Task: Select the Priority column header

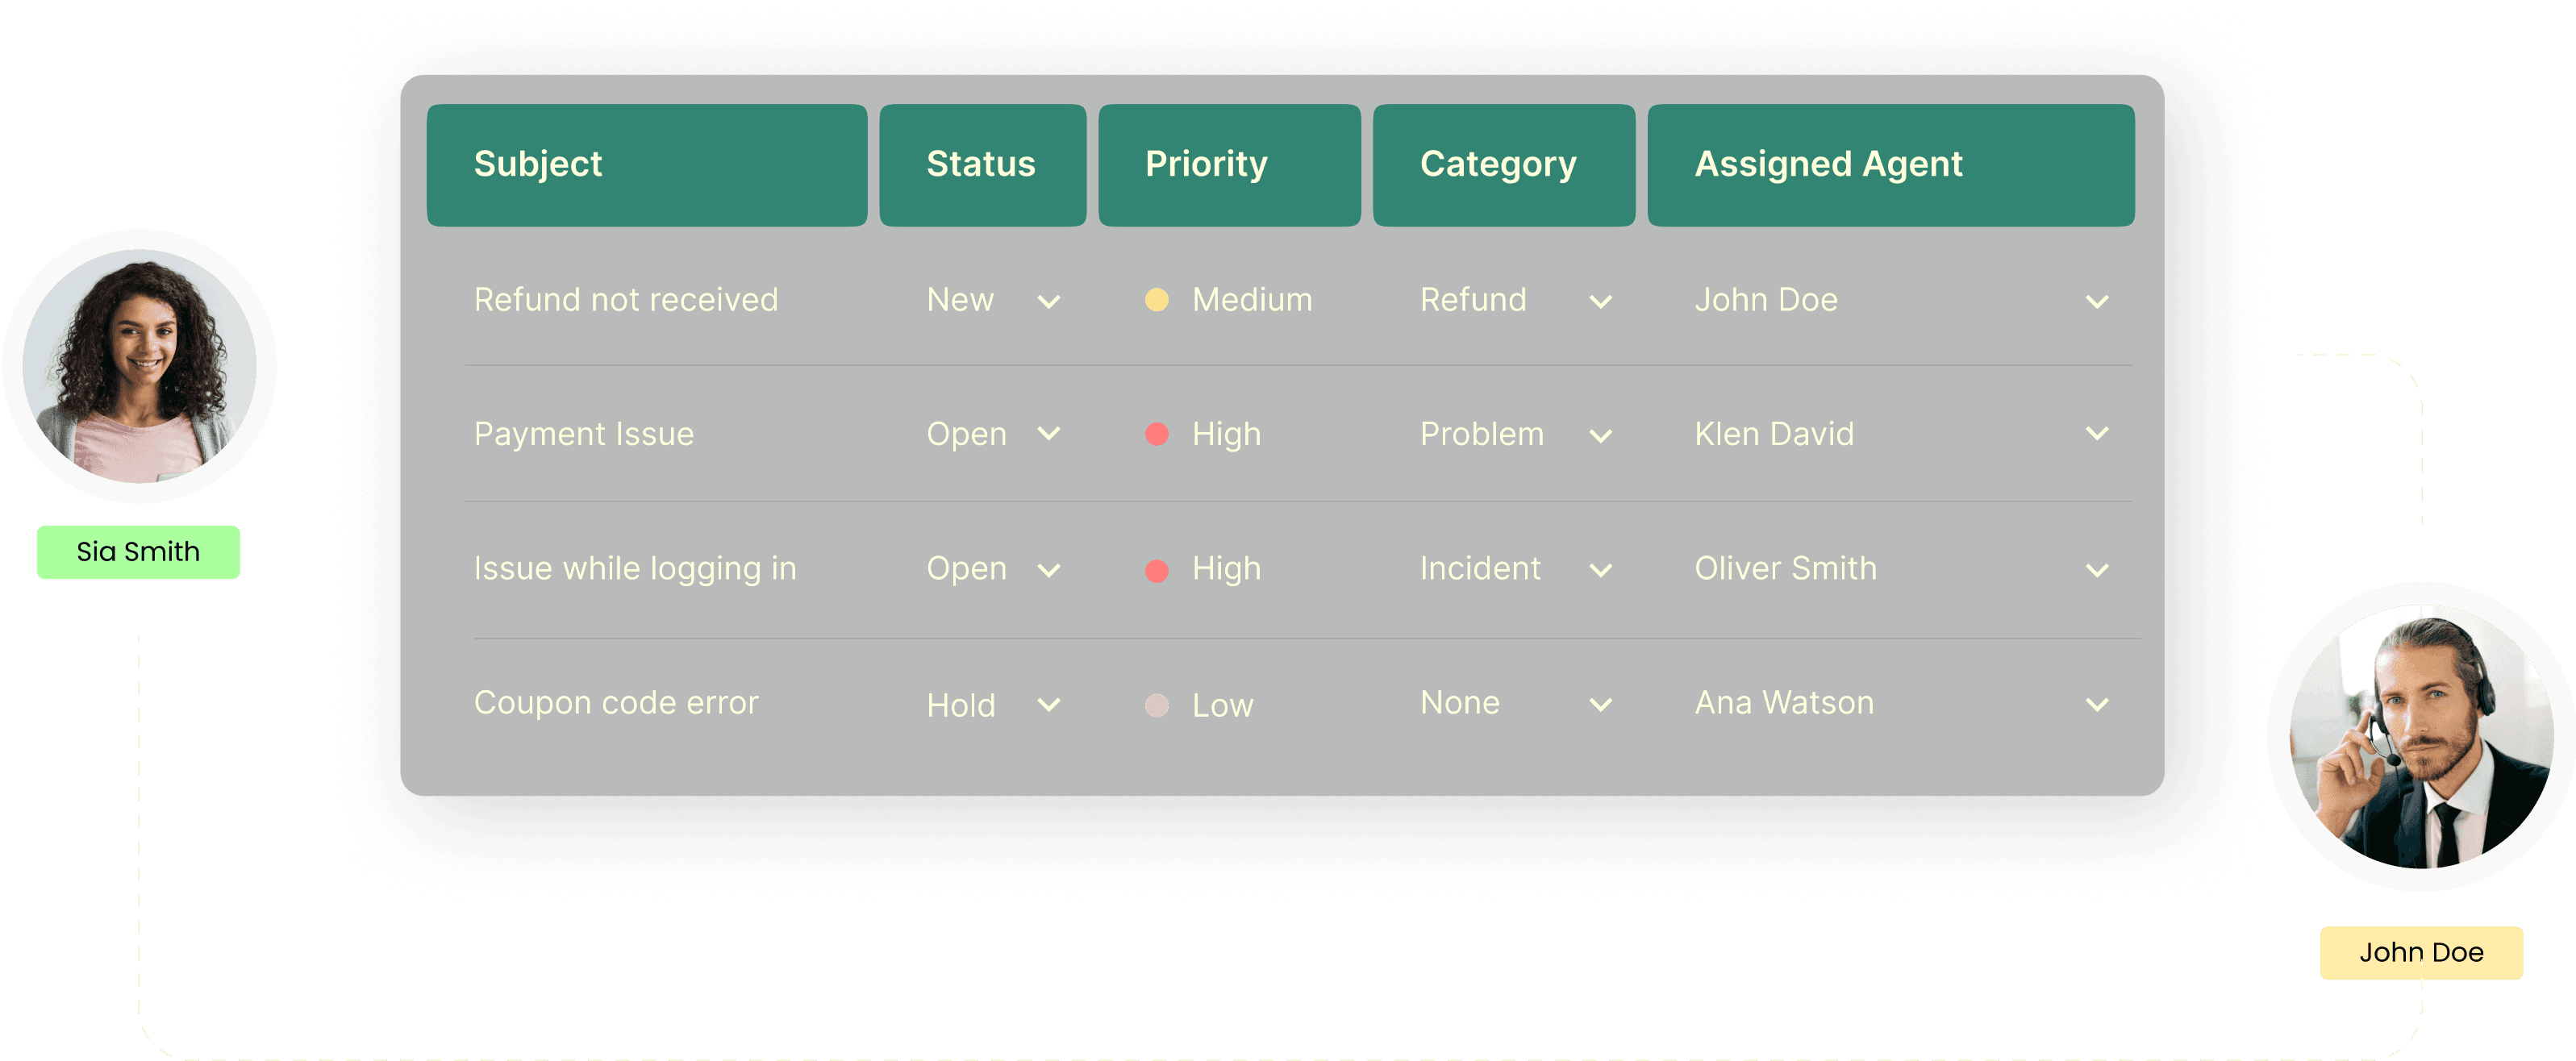Action: [1229, 164]
